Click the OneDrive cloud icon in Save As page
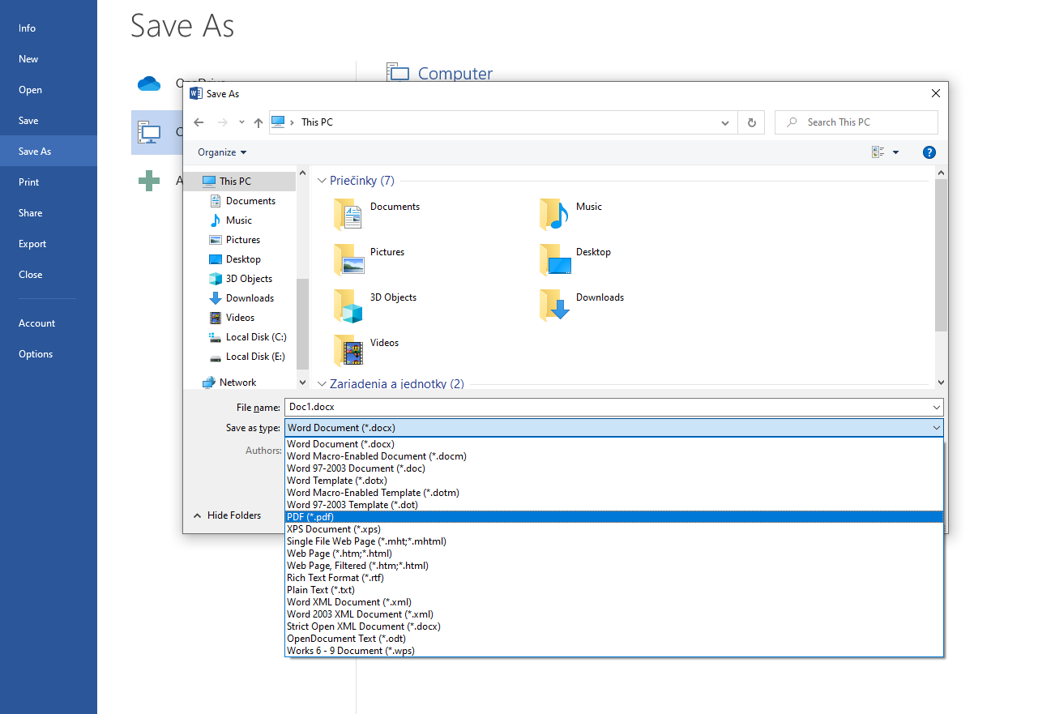This screenshot has width=1038, height=714. (149, 83)
